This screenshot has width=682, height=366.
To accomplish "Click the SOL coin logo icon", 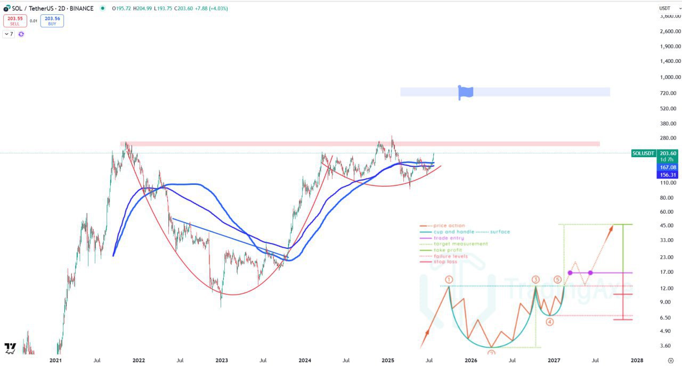I will click(7, 8).
